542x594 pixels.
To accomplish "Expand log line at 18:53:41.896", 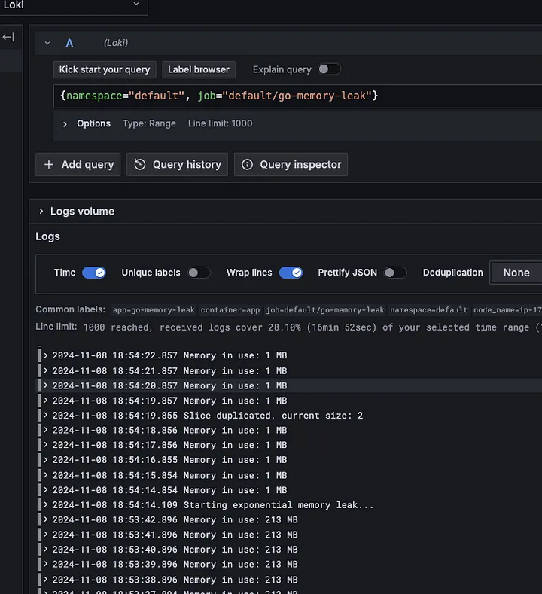I will (x=46, y=534).
